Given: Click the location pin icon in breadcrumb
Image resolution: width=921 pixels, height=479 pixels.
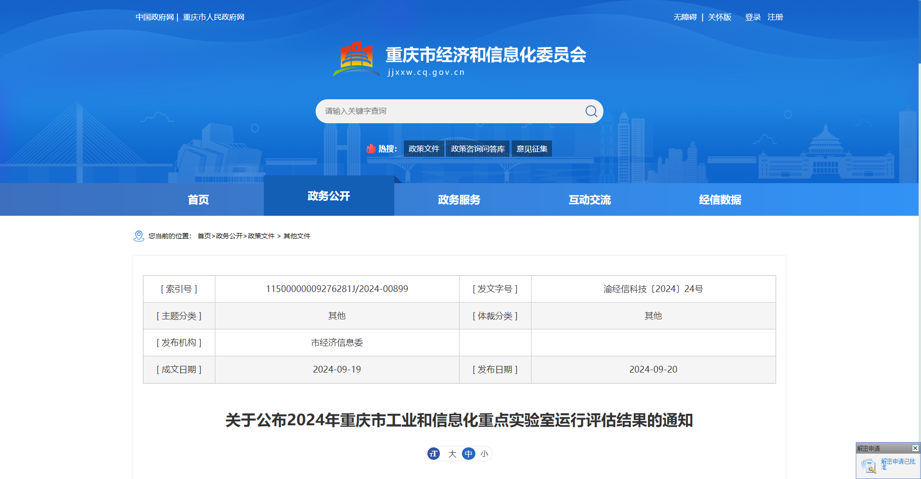Looking at the screenshot, I should [139, 236].
